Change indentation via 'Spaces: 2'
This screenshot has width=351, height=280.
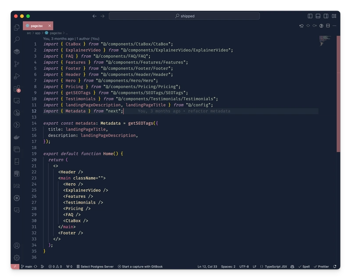point(228,266)
